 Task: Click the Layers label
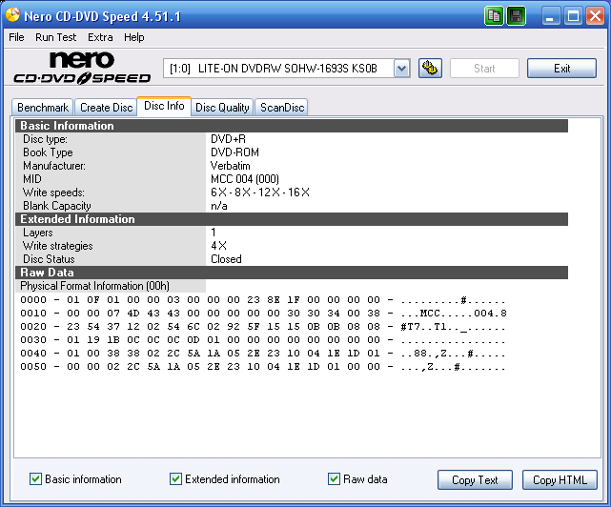pos(38,233)
